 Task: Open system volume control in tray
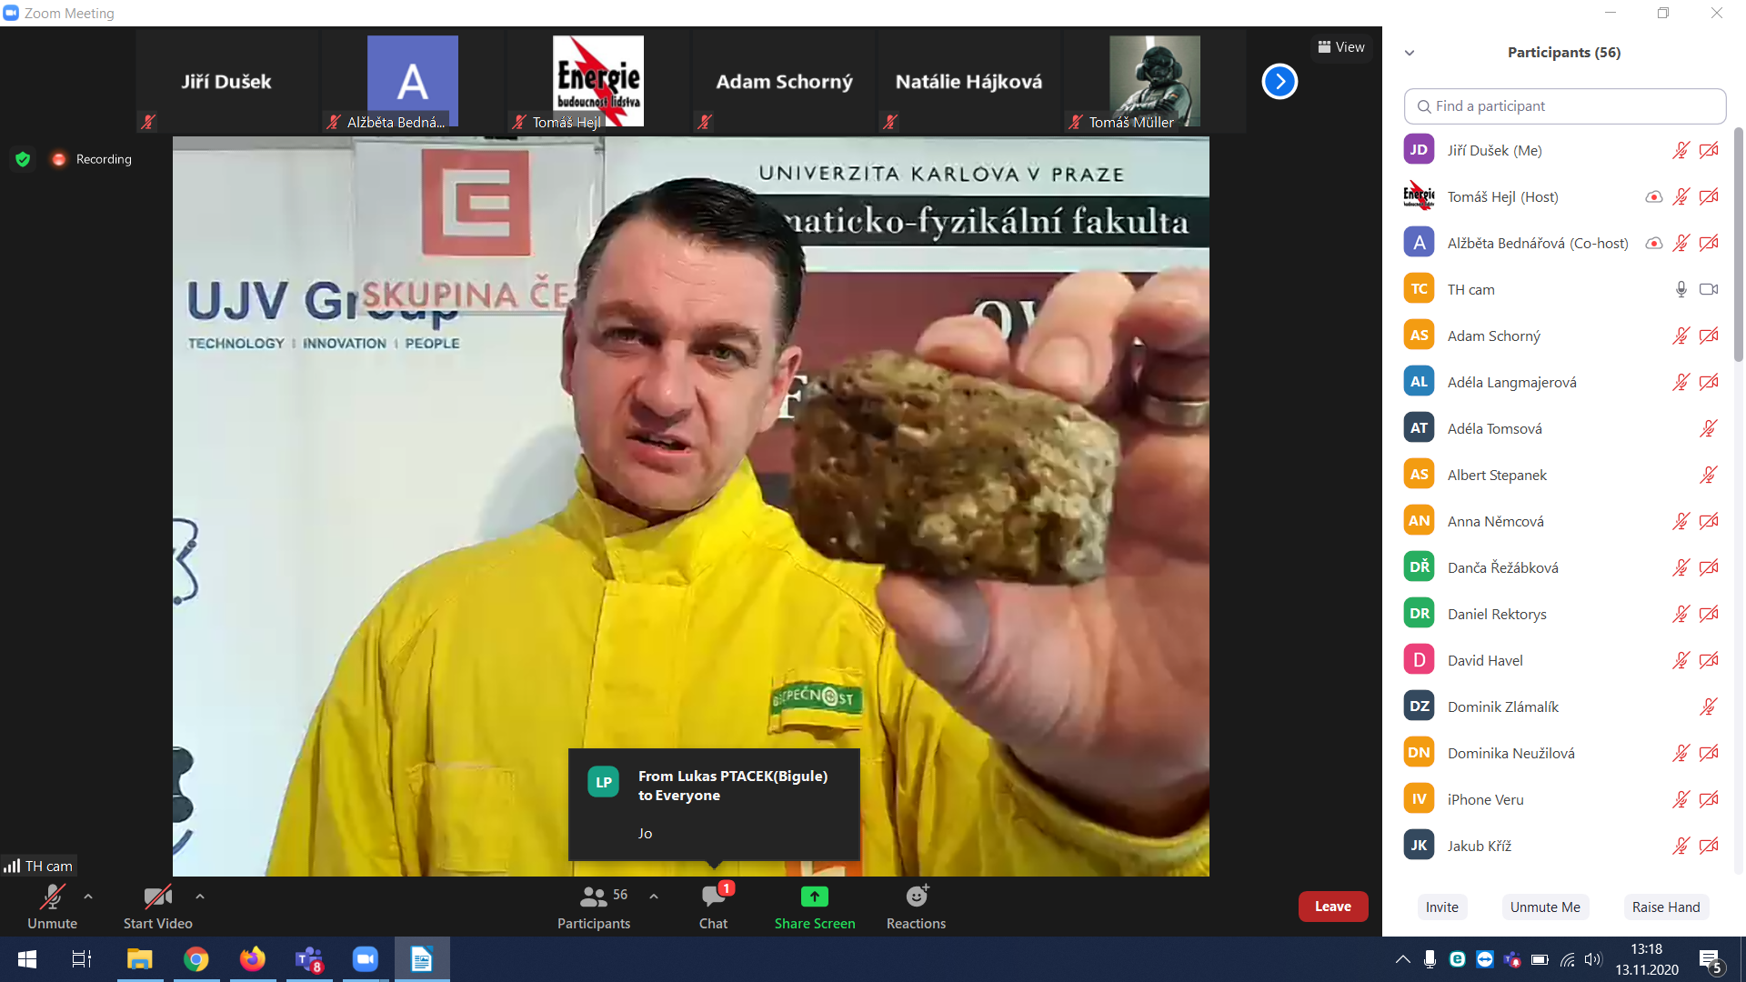click(1592, 959)
